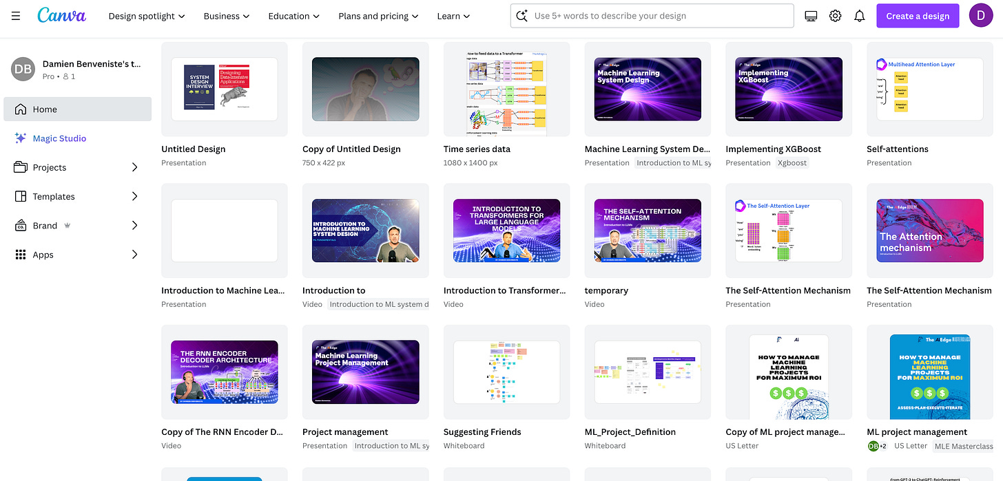Click the Create a design button
The image size is (1003, 481).
click(x=918, y=16)
